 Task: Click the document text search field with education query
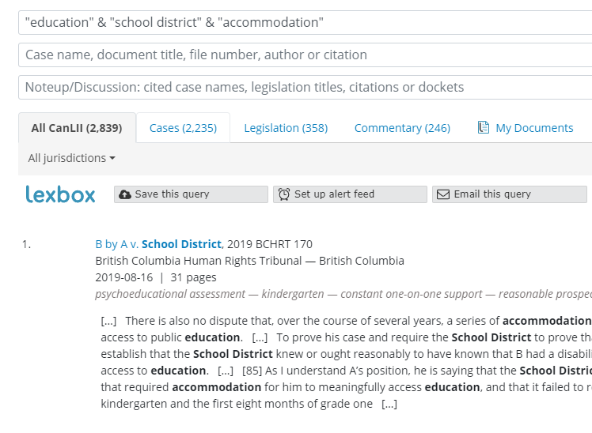tap(305, 23)
